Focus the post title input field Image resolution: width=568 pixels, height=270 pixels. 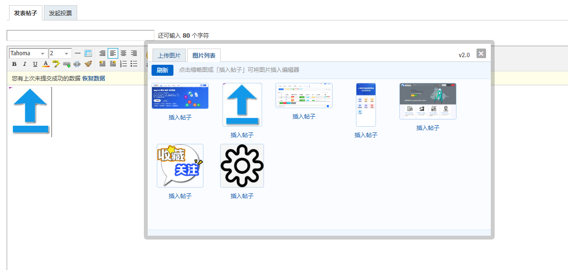pyautogui.click(x=81, y=35)
